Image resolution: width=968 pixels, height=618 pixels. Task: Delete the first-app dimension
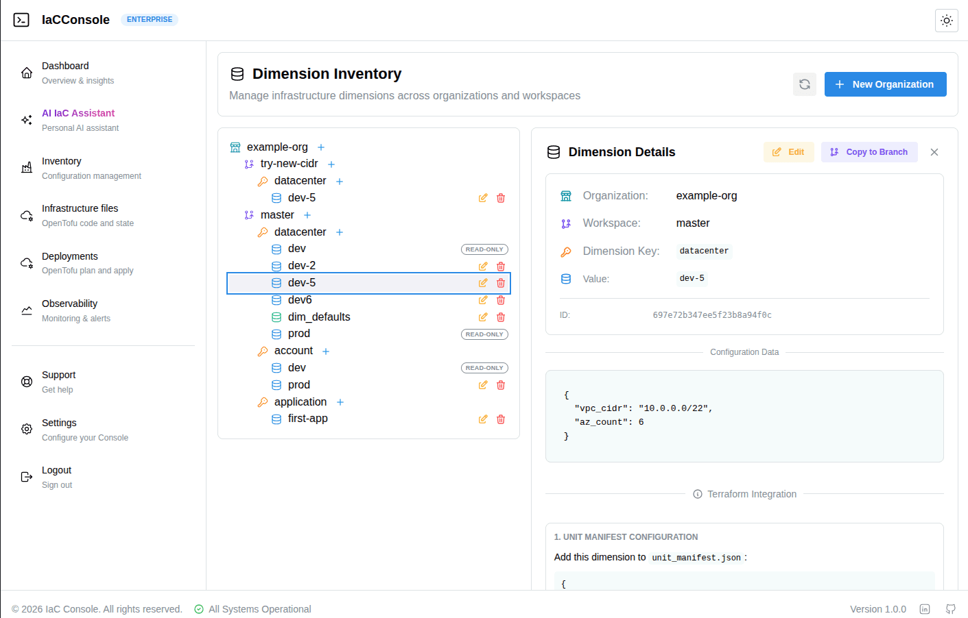coord(501,419)
